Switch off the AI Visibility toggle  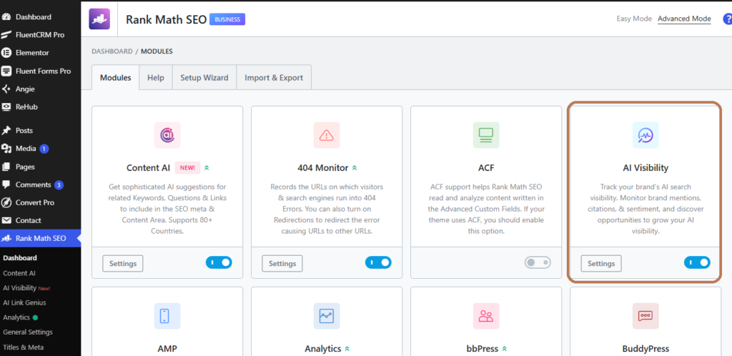click(x=697, y=262)
